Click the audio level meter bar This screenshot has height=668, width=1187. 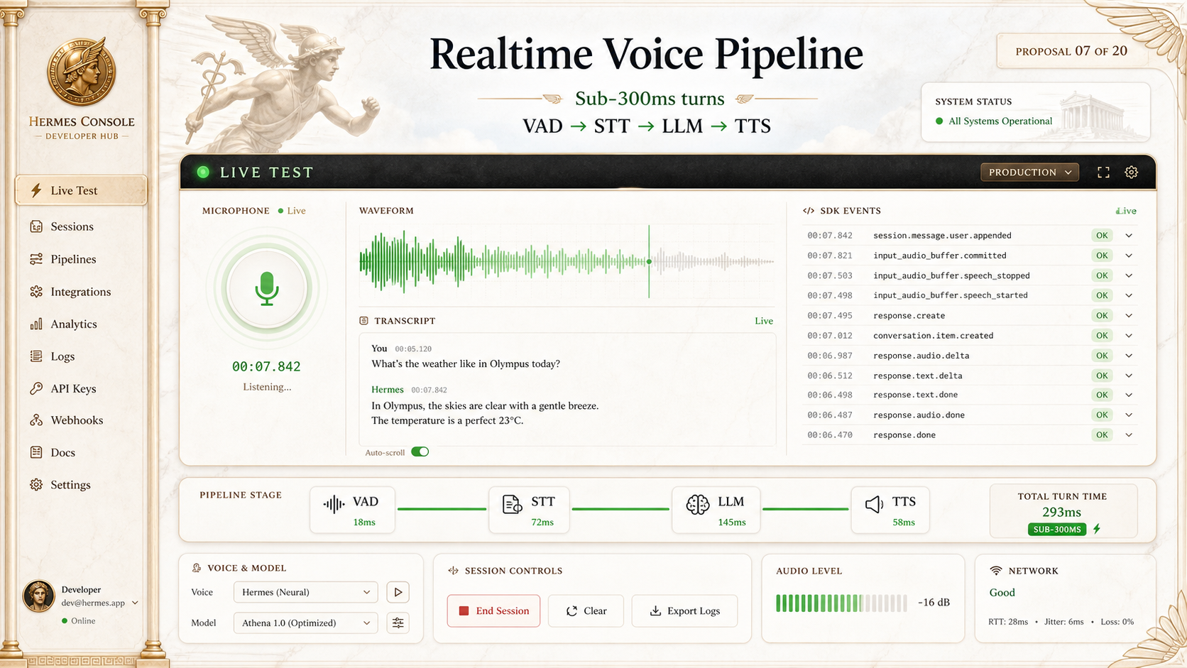(x=841, y=603)
